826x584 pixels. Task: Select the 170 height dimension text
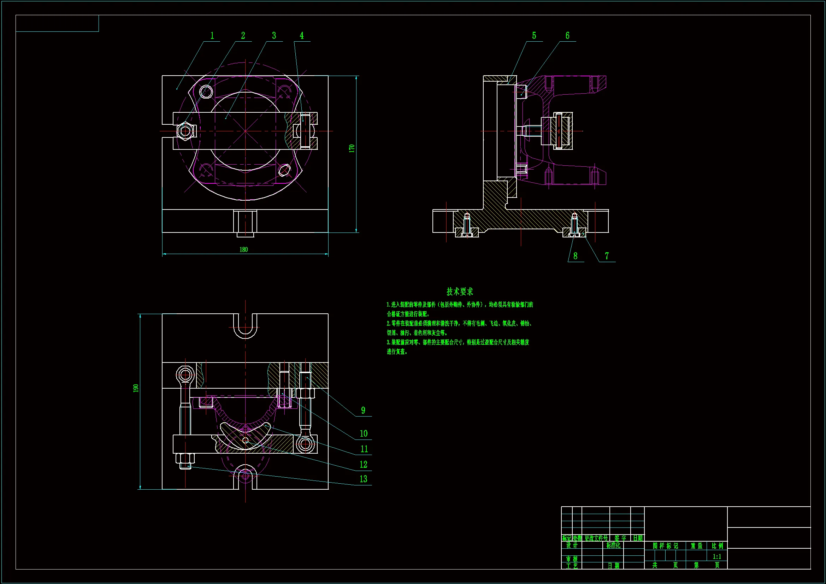coord(352,148)
